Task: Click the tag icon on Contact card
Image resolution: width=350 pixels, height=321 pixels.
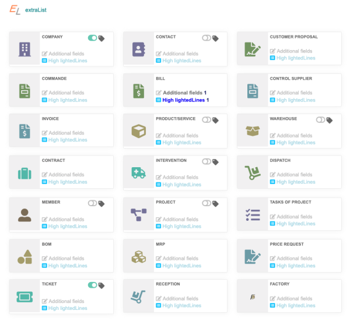Action: point(215,38)
